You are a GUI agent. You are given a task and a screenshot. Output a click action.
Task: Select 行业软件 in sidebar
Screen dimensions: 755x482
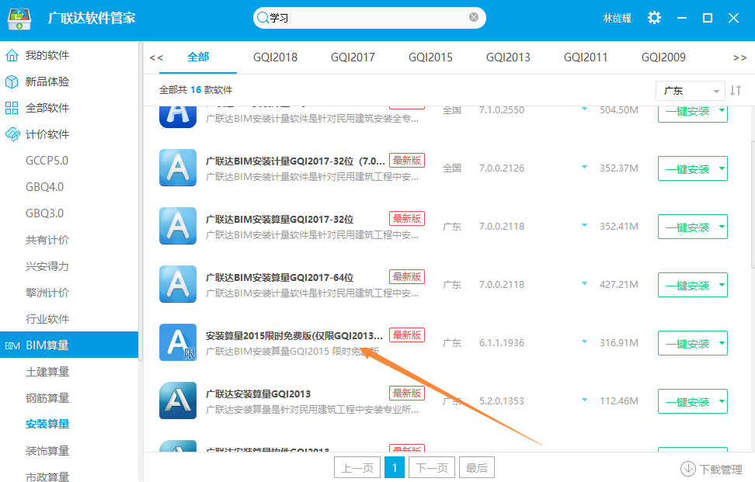tap(47, 319)
